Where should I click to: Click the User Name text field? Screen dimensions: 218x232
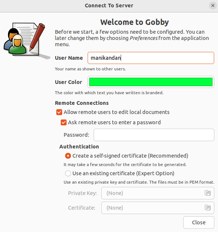click(x=151, y=58)
